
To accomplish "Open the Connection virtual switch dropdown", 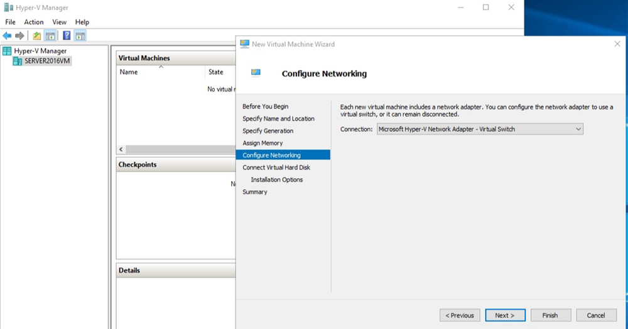I will coord(480,129).
